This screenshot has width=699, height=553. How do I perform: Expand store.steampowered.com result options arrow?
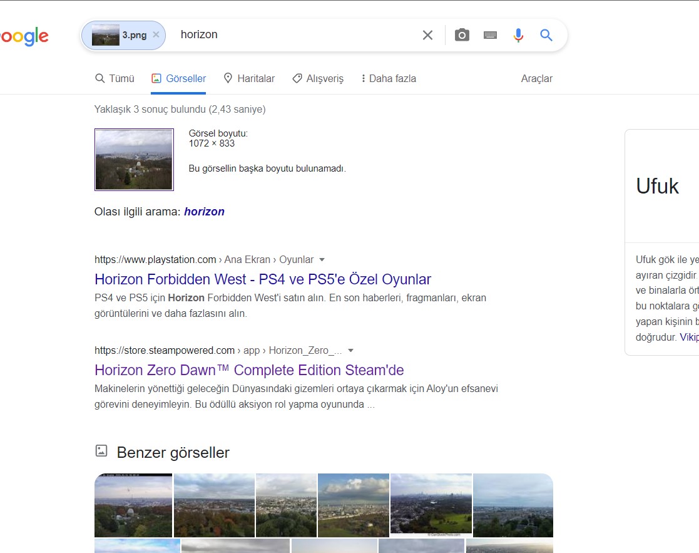[x=351, y=351]
